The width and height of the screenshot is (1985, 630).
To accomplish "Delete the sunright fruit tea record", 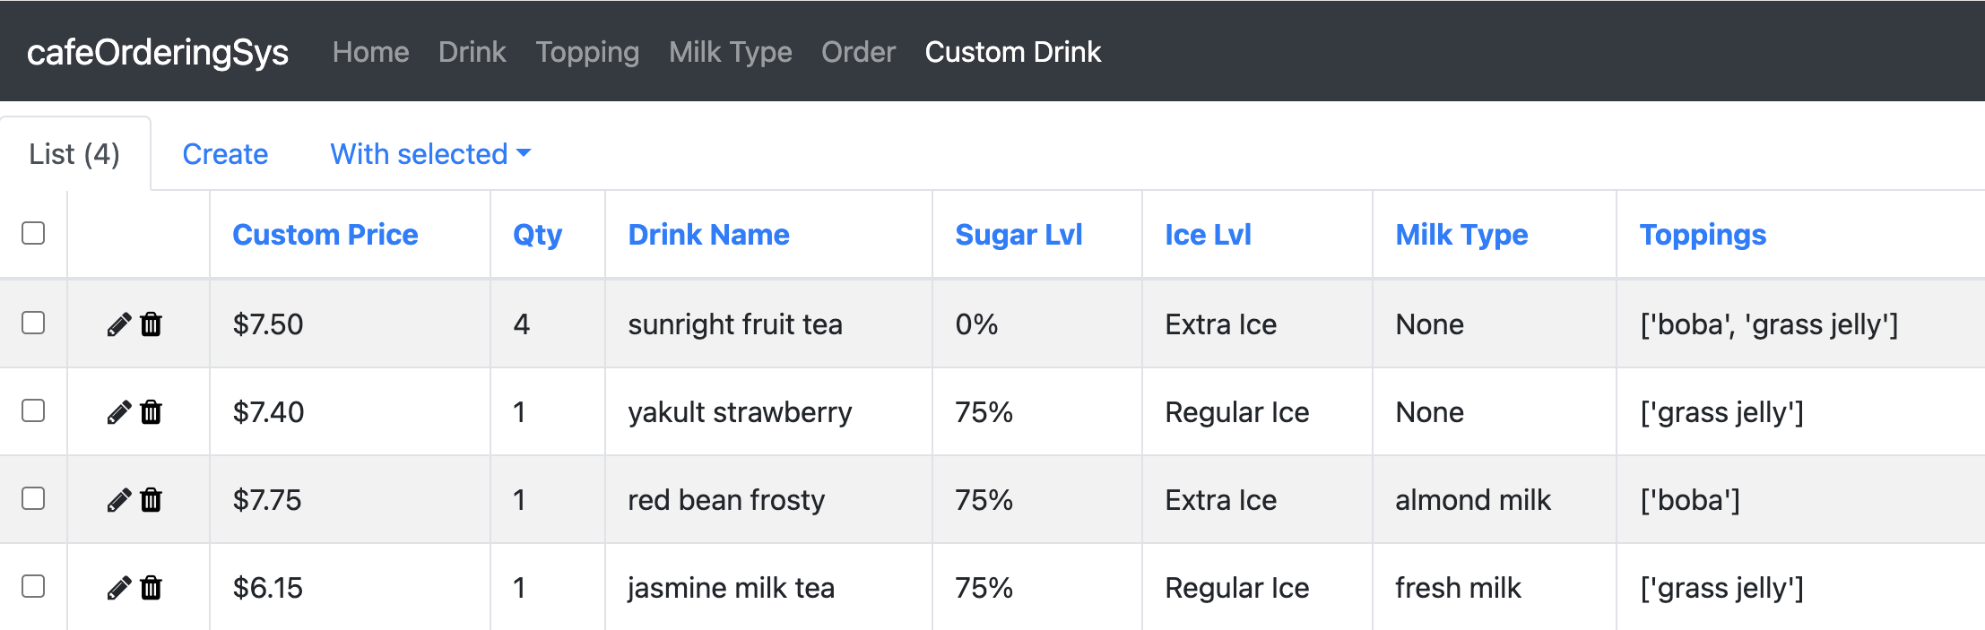I will (x=152, y=324).
